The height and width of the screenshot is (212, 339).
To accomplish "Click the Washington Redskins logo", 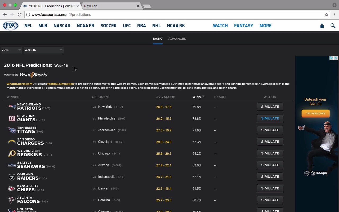I will coord(12,153).
